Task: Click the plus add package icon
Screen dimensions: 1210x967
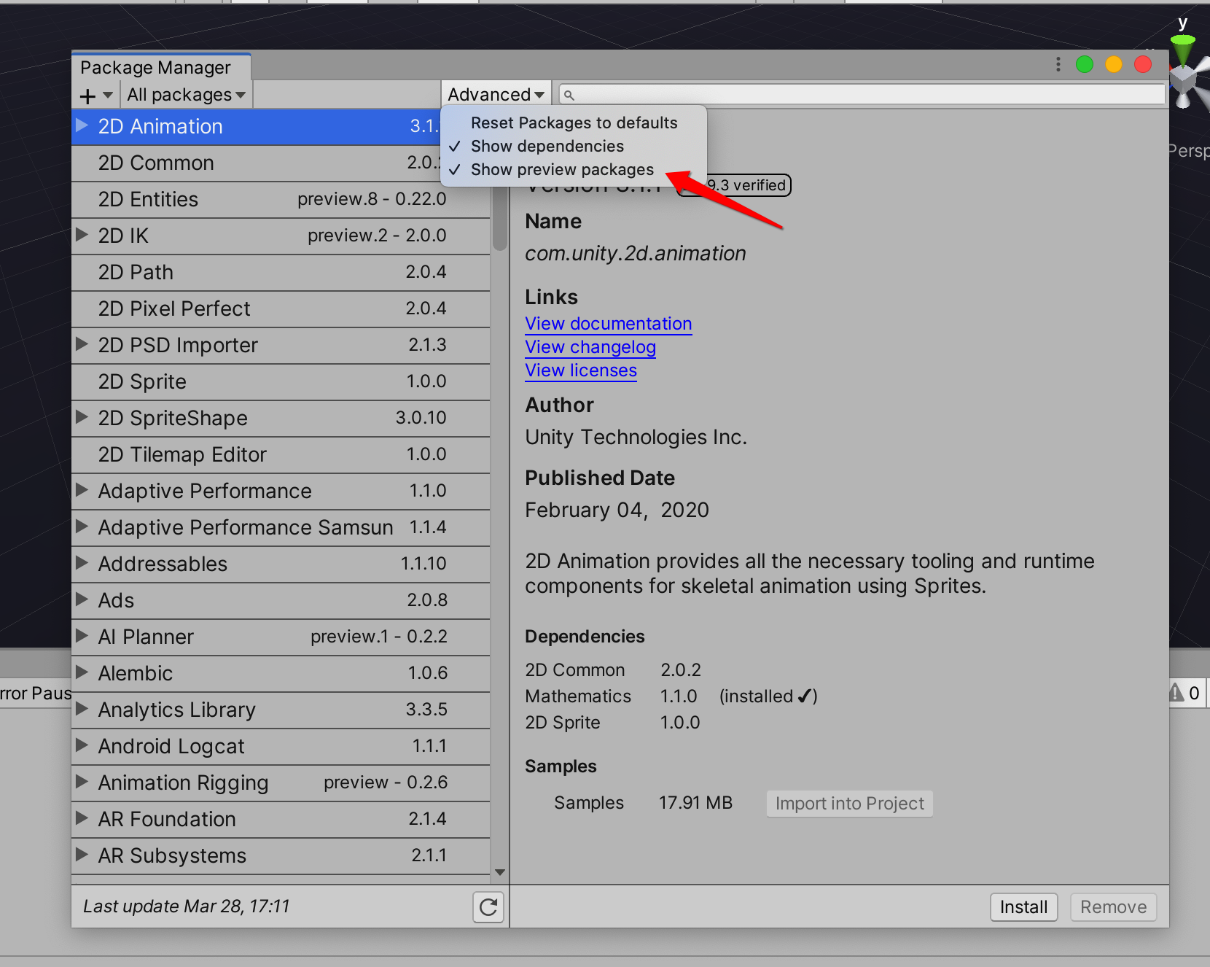Action: pyautogui.click(x=88, y=96)
